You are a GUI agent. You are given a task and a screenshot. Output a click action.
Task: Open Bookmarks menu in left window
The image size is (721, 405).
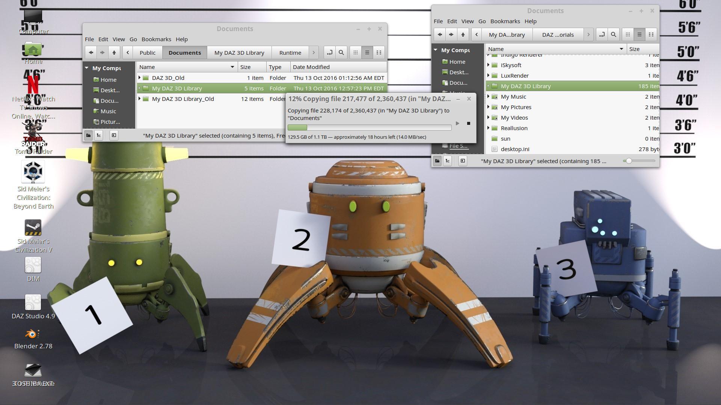[156, 39]
